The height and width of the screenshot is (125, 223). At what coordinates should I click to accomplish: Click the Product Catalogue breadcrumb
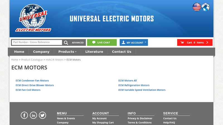32,60
